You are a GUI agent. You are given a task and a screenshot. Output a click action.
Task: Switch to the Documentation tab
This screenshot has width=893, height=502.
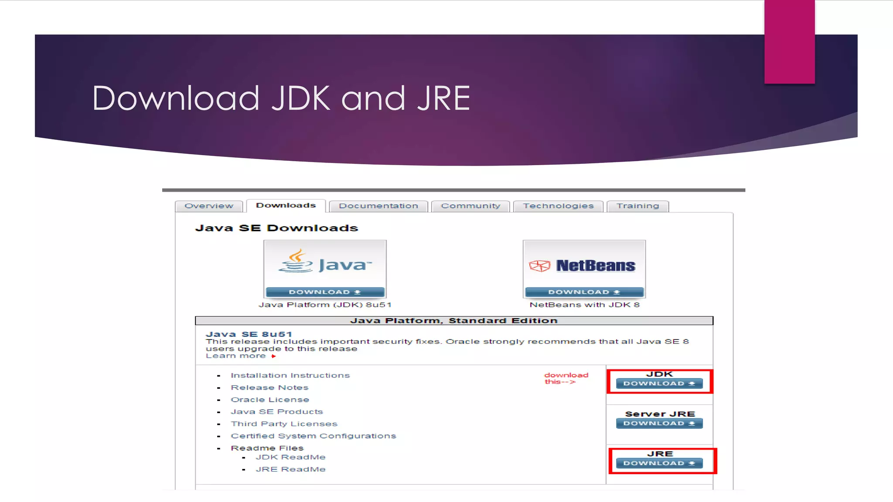(378, 206)
